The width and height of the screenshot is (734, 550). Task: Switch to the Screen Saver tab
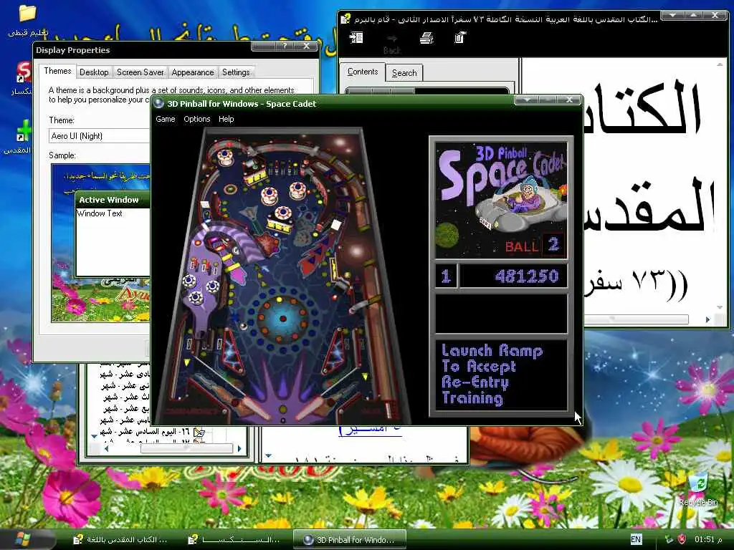pyautogui.click(x=140, y=72)
